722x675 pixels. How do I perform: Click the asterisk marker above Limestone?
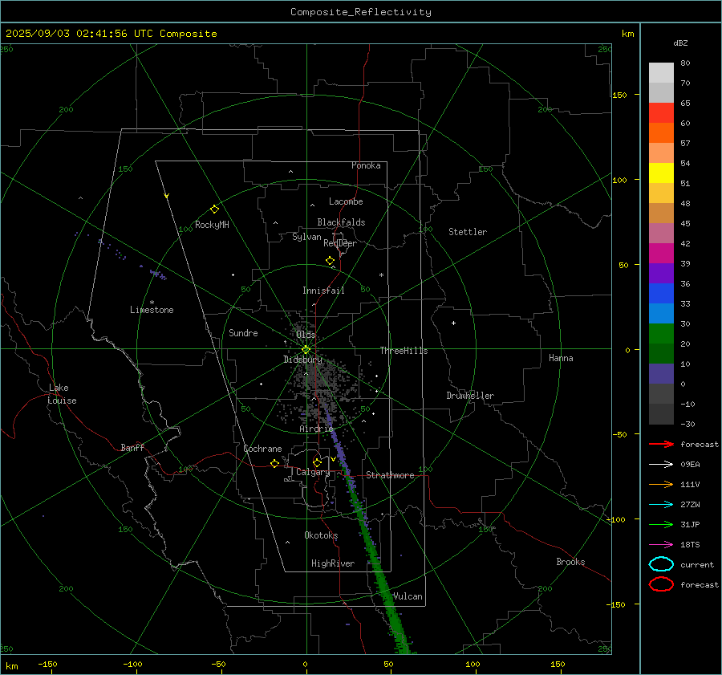[152, 303]
